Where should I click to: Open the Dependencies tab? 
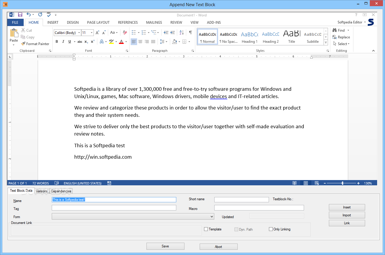tap(61, 191)
